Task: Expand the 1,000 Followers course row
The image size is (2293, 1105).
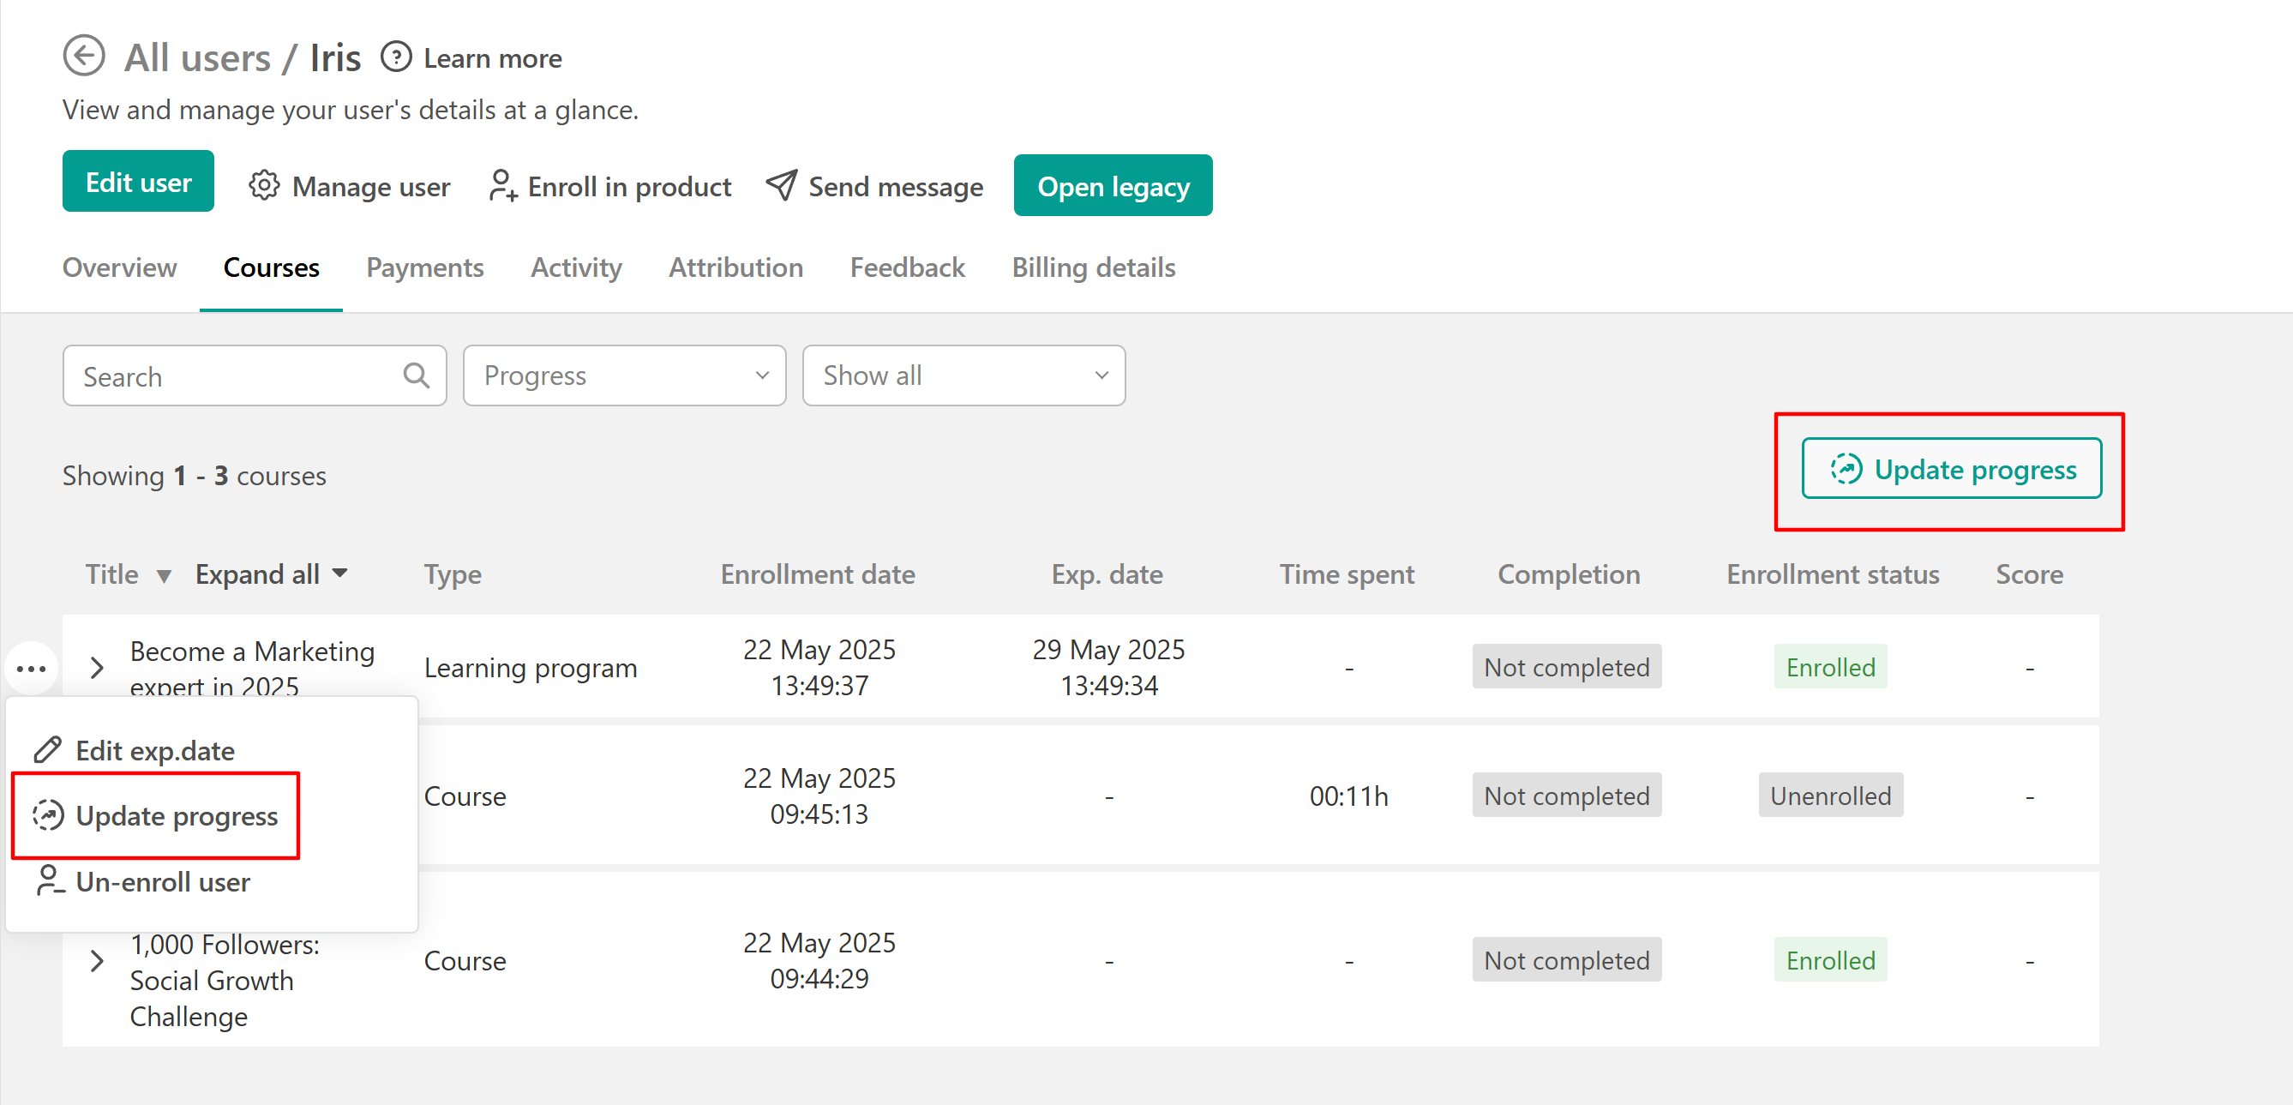Action: 97,961
